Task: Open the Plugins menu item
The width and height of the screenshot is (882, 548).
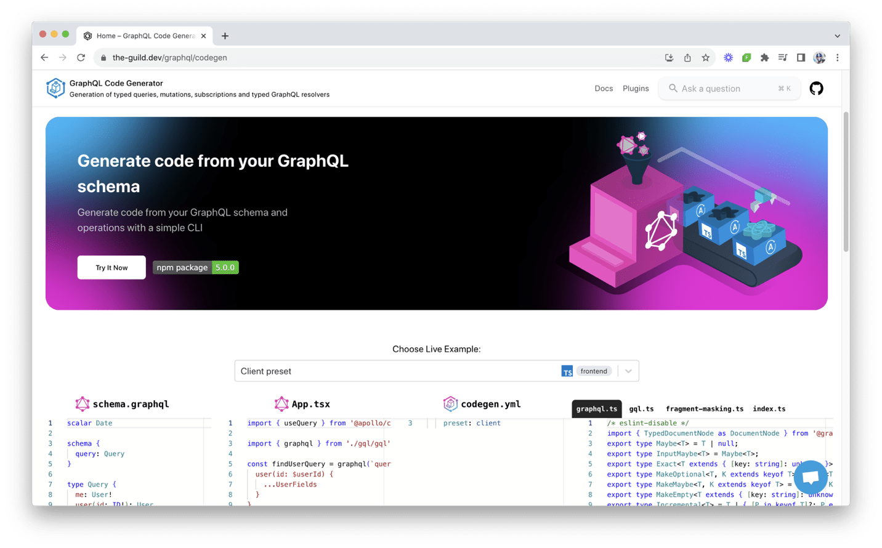Action: click(x=636, y=89)
